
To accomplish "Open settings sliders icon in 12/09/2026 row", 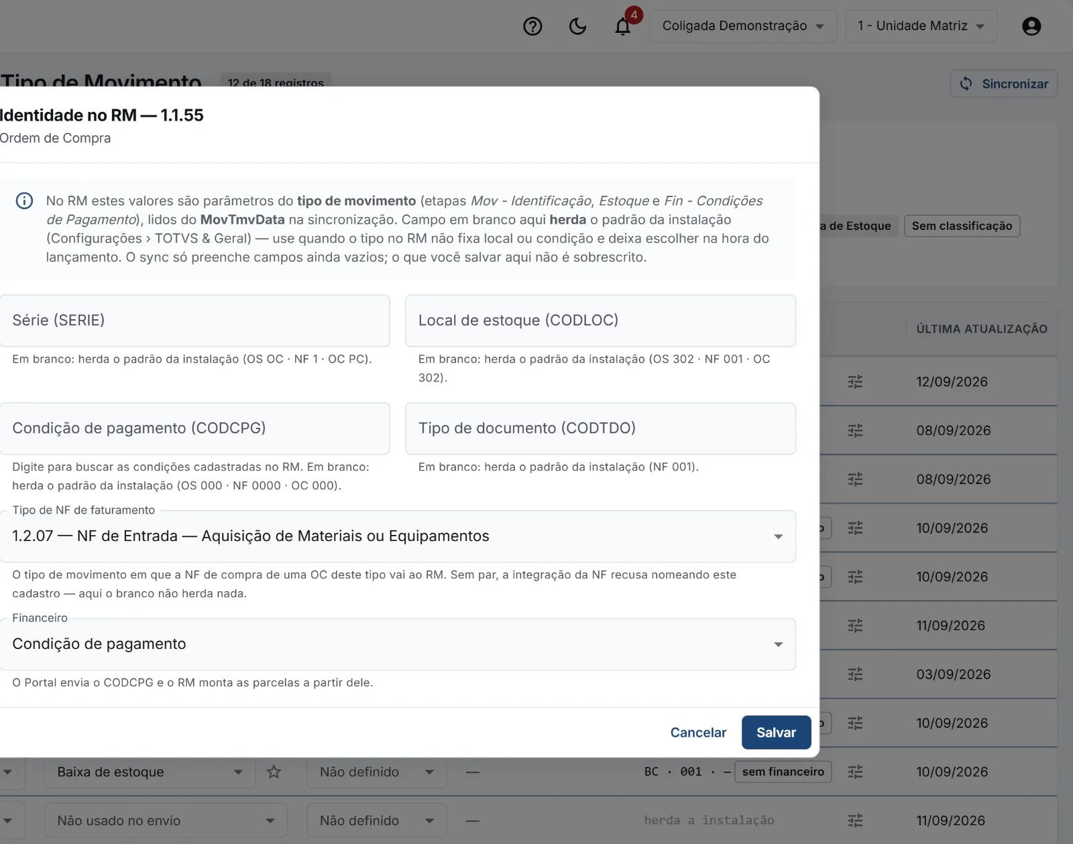I will pos(855,381).
